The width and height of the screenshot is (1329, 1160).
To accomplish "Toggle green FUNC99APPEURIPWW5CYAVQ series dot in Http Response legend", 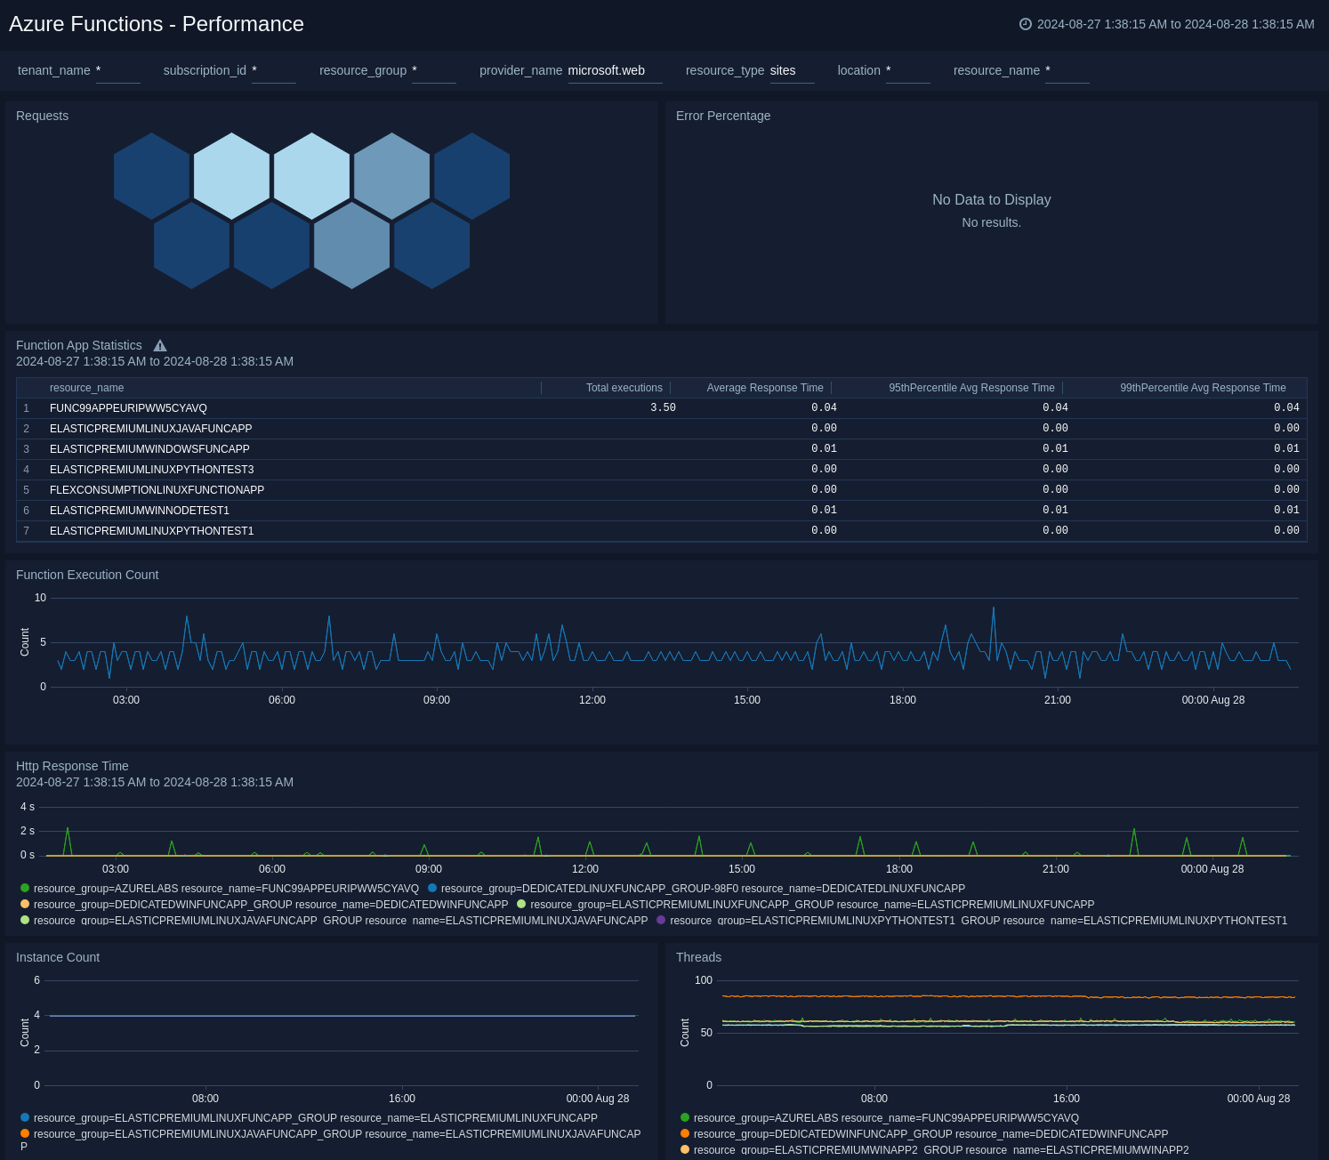I will (x=25, y=888).
